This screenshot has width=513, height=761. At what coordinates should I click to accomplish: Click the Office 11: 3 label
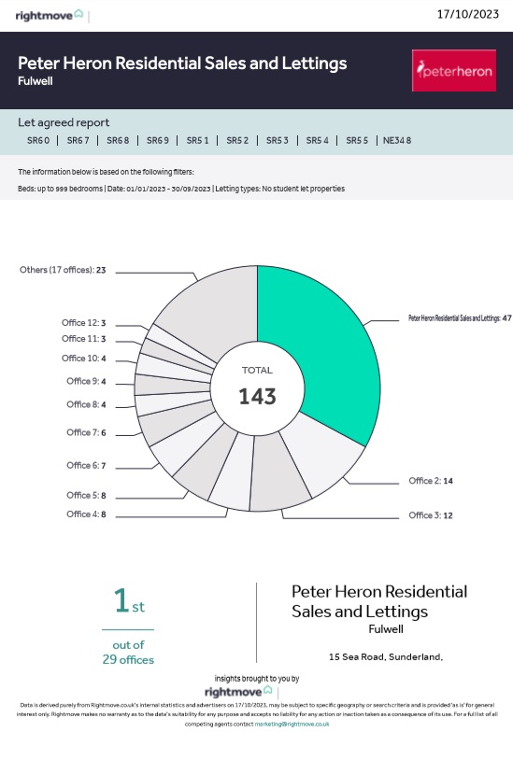(83, 339)
